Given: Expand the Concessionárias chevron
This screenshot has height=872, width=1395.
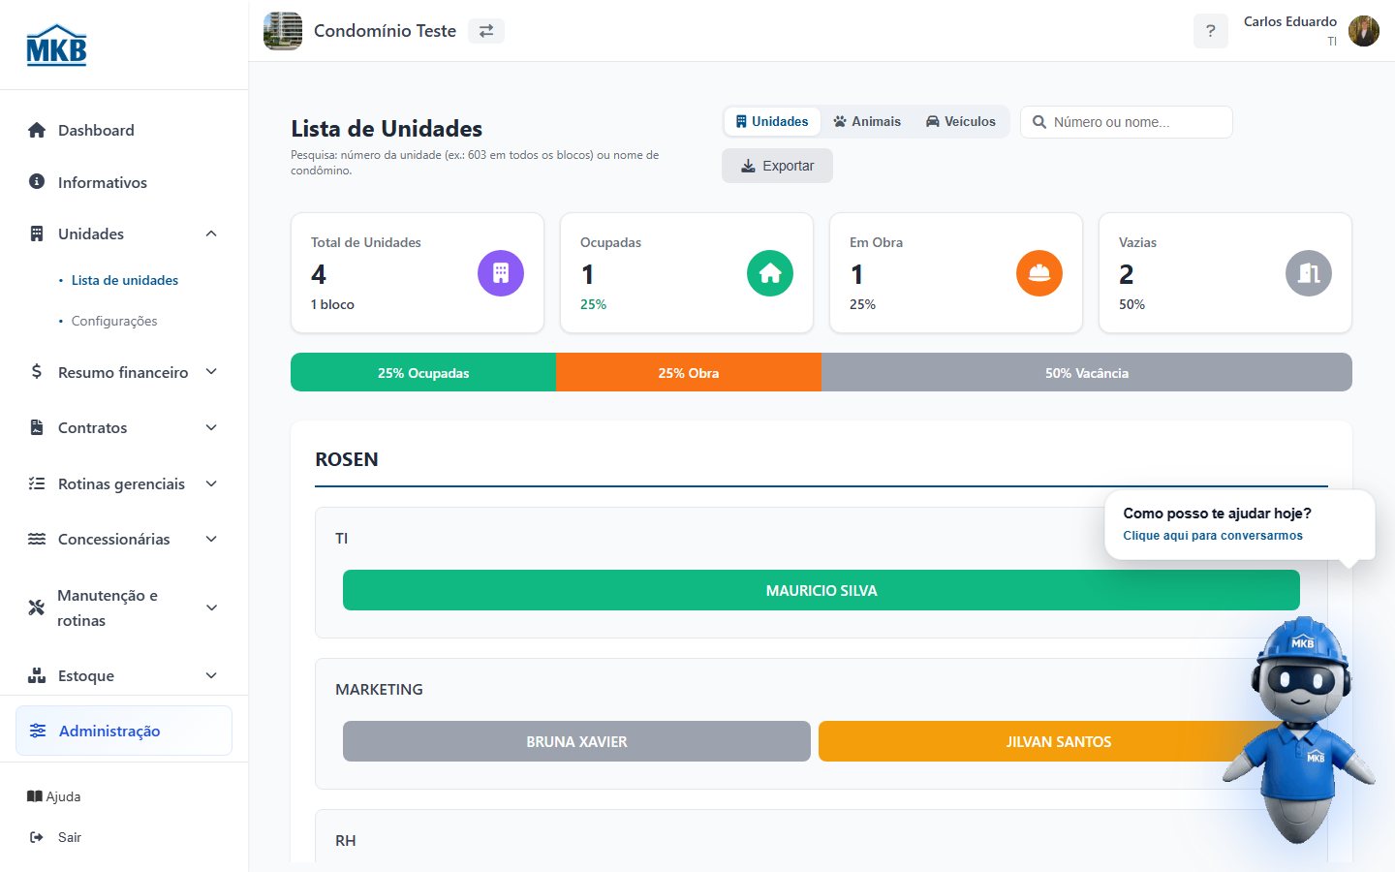Looking at the screenshot, I should click(x=211, y=539).
